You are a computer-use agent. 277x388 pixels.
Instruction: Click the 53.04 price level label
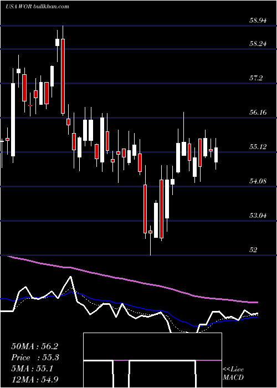[258, 216]
